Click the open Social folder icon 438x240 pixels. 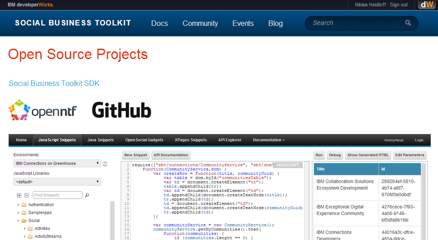pyautogui.click(x=24, y=221)
